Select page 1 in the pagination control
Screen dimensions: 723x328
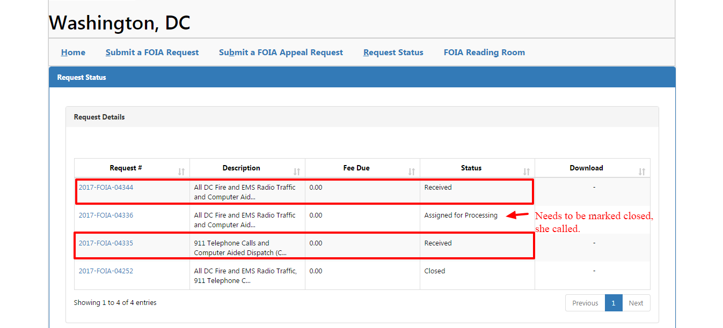[614, 303]
